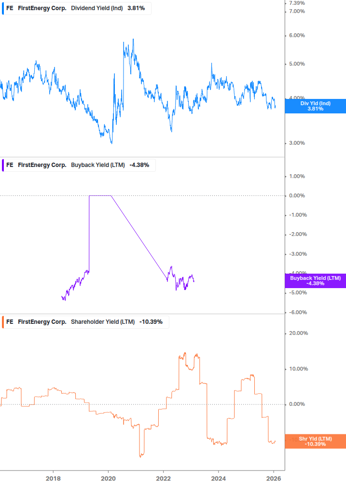Click the 7.00% axis value in dividend chart
This screenshot has height=485, width=346.
(x=297, y=12)
